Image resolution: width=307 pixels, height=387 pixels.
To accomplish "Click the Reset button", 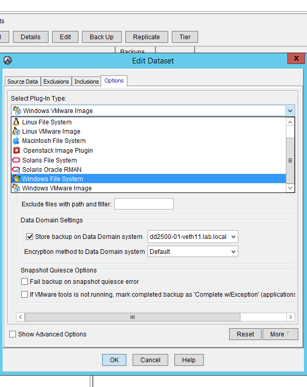I will pyautogui.click(x=245, y=334).
